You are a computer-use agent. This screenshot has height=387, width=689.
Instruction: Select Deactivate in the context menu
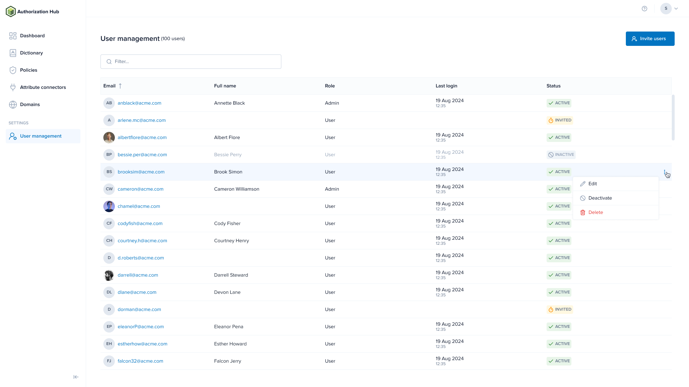click(600, 198)
